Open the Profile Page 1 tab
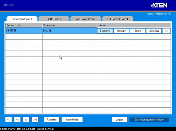The height and width of the screenshot is (131, 176). click(54, 19)
